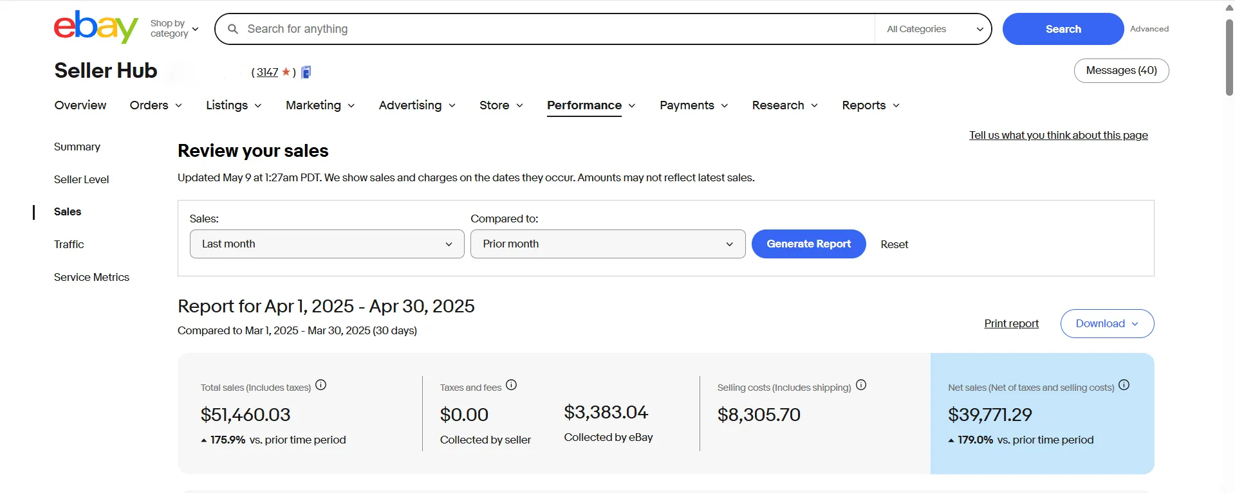Click the Messages (40) button
1235x493 pixels.
click(x=1122, y=71)
